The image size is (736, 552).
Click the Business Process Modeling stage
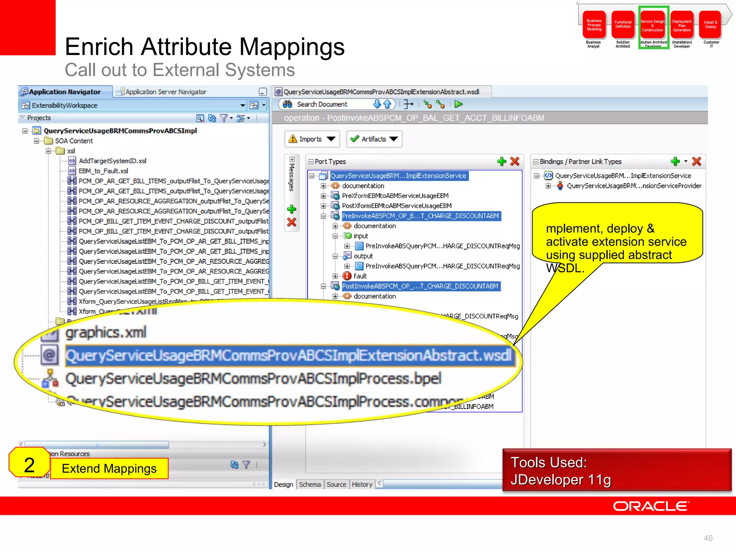click(x=594, y=25)
